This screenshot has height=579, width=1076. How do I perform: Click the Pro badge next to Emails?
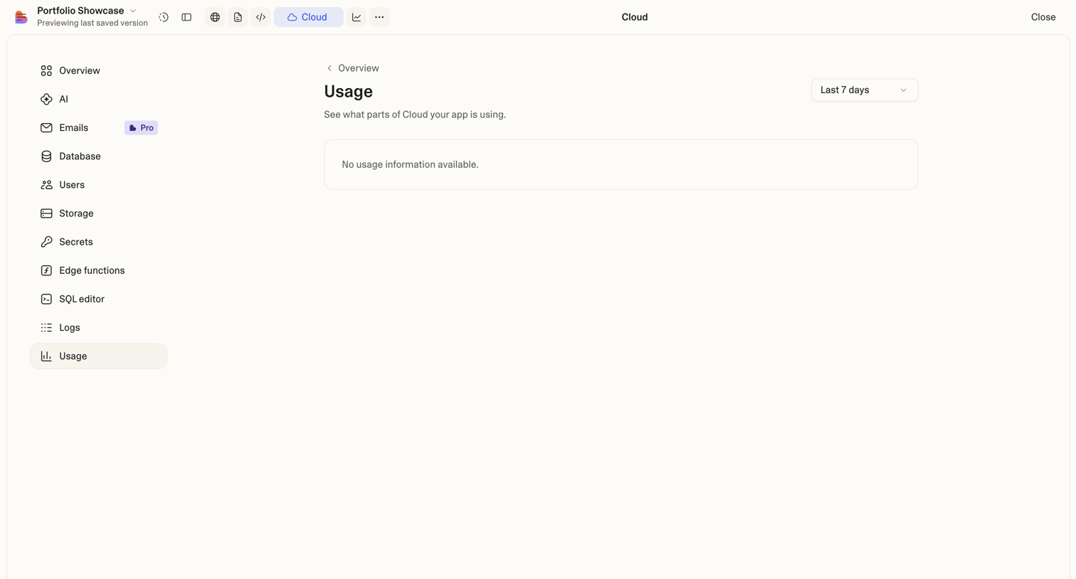141,128
